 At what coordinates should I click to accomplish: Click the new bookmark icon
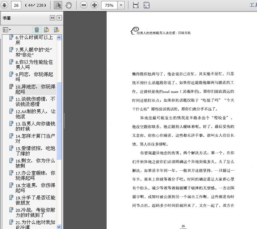tap(47, 30)
